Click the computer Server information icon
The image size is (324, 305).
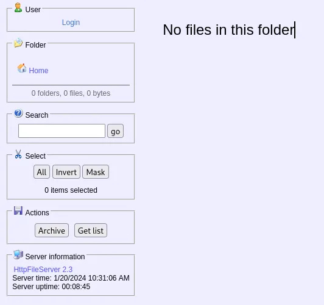pyautogui.click(x=18, y=255)
